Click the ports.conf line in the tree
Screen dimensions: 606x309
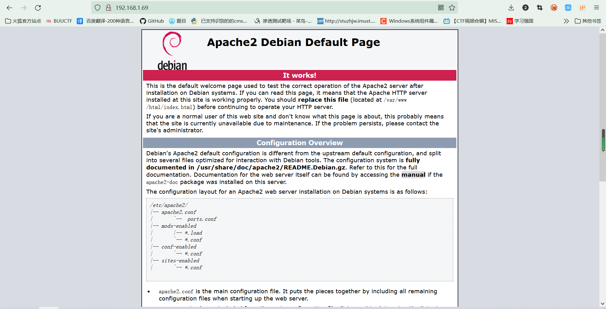tap(202, 219)
